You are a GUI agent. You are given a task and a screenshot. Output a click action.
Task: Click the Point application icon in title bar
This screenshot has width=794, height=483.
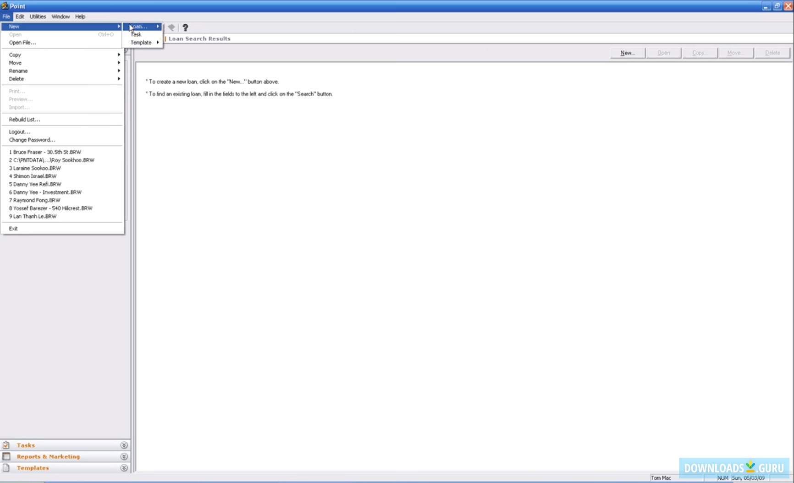(x=5, y=6)
